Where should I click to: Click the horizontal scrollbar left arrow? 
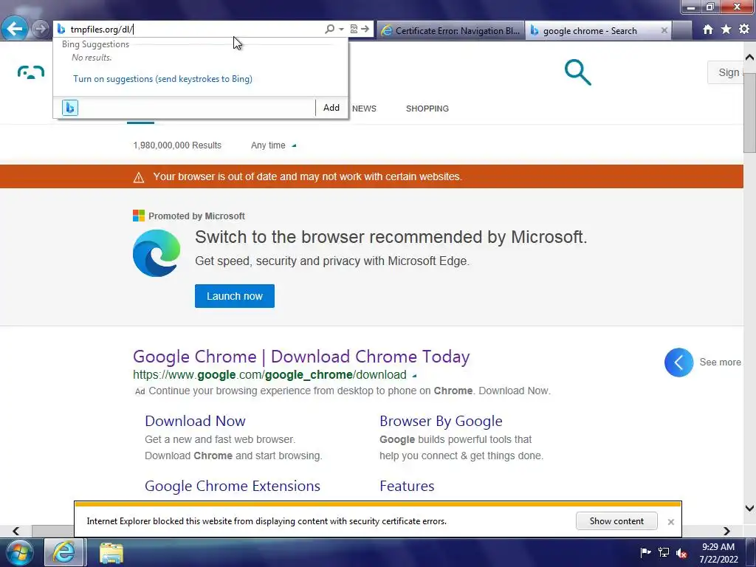(x=16, y=531)
